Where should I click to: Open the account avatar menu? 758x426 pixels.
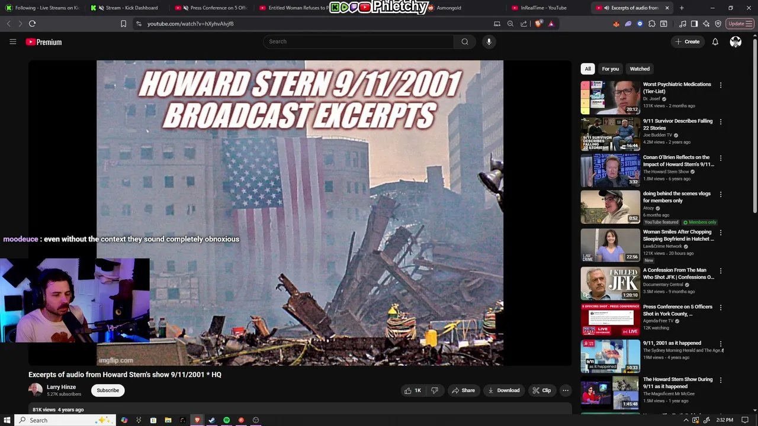pyautogui.click(x=735, y=41)
